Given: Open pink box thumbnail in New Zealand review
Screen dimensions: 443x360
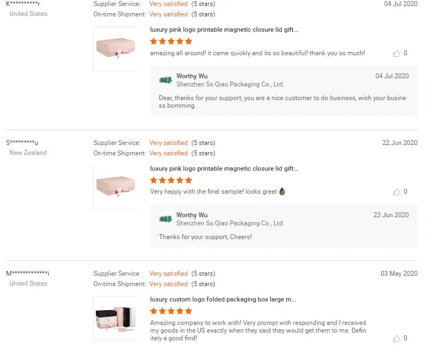Looking at the screenshot, I should click(116, 187).
